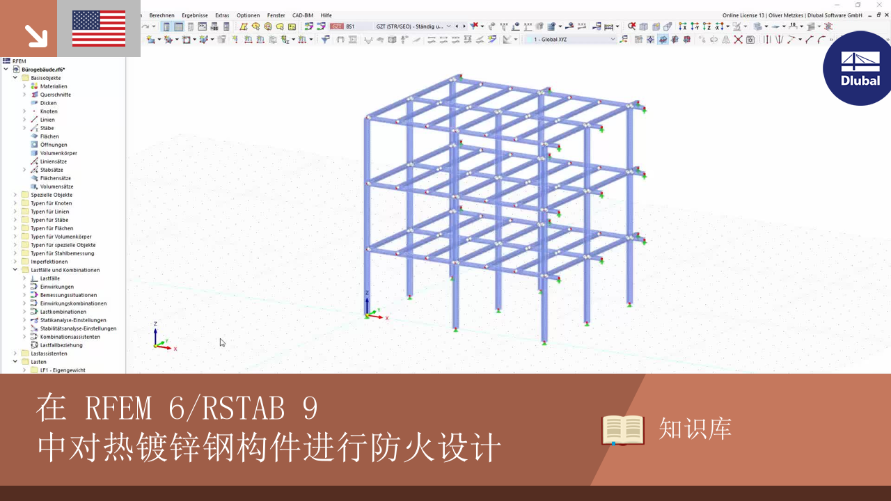Image resolution: width=891 pixels, height=501 pixels.
Task: Expand the Typen für Stäbe folder
Action: (15, 220)
